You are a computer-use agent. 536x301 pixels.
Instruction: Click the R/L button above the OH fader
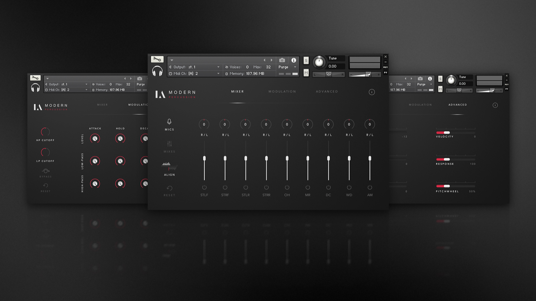click(x=287, y=135)
